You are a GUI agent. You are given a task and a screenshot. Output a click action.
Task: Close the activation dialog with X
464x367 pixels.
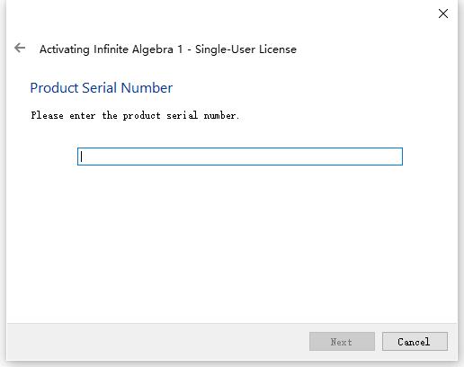coord(443,13)
